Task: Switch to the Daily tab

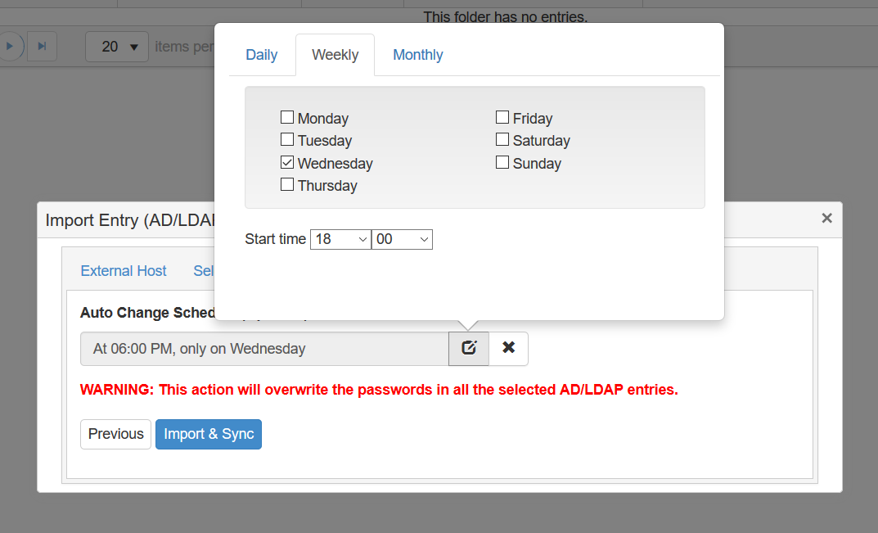Action: click(x=262, y=55)
